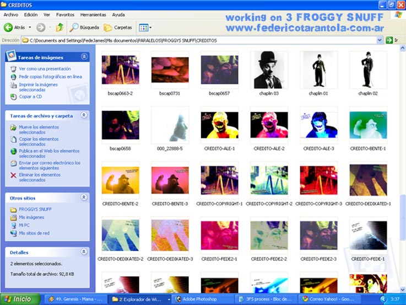Click Eliminar los elementos seleccionados red X
The image size is (406, 305).
(13, 175)
